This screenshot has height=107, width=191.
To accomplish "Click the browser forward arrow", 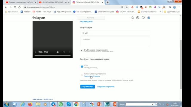I will [x=10, y=7].
